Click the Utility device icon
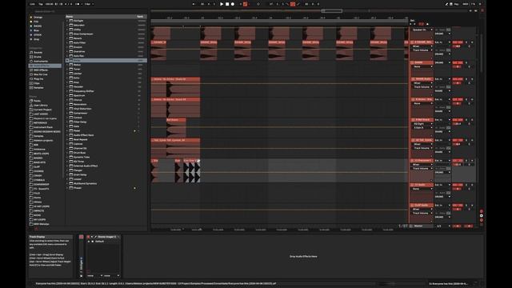 (x=71, y=30)
